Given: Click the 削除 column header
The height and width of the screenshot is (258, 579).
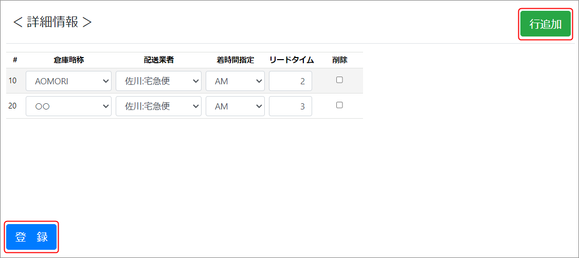Looking at the screenshot, I should click(339, 60).
